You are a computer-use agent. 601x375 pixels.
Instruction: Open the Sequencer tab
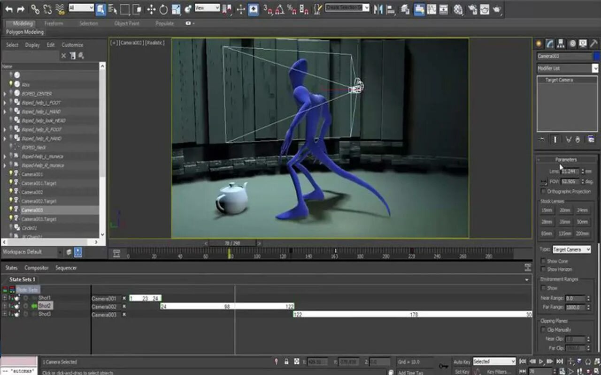66,268
